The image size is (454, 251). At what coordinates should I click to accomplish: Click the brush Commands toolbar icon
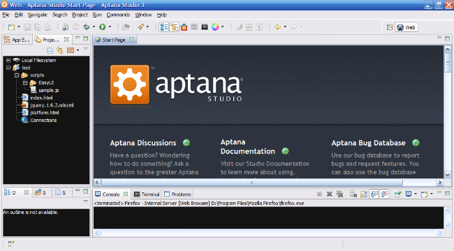coord(140,27)
